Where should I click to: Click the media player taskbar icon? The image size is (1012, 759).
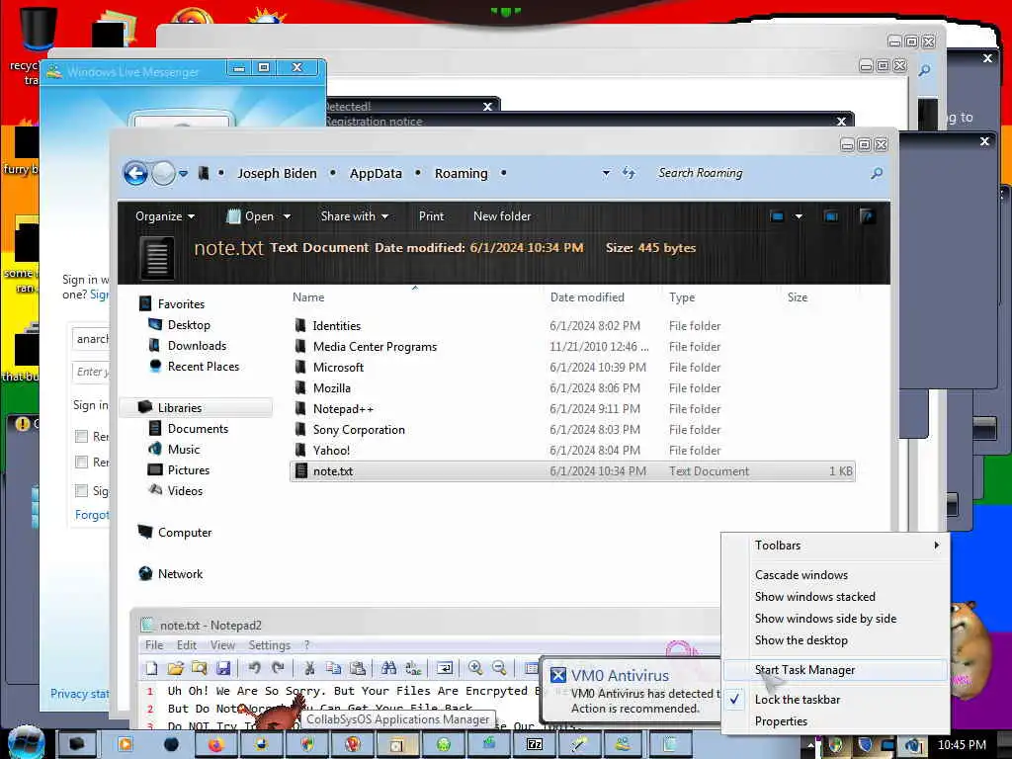(125, 745)
